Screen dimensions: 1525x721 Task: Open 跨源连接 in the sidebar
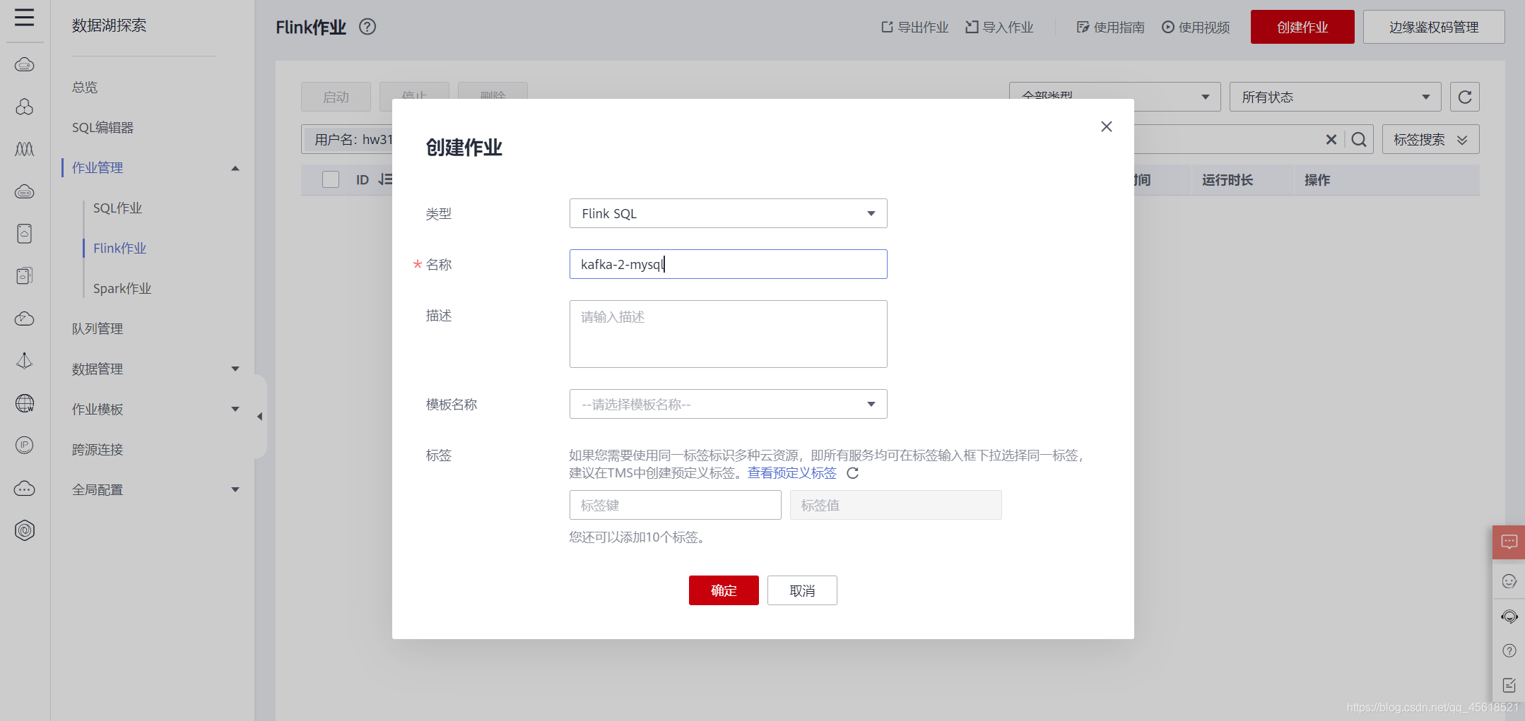pos(98,449)
